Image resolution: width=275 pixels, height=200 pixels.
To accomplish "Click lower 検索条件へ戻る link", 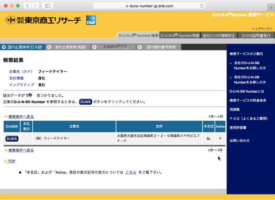I will pyautogui.click(x=21, y=150).
